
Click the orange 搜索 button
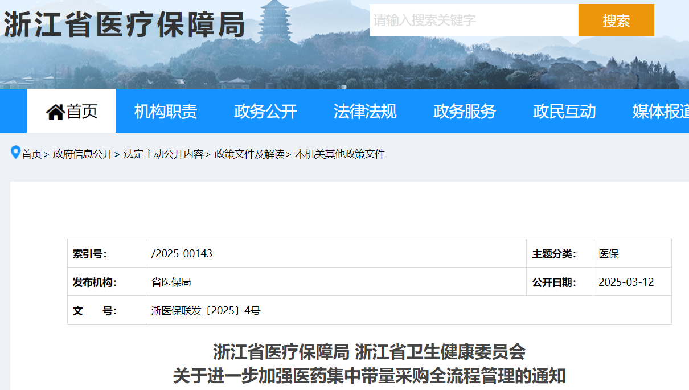click(x=616, y=20)
